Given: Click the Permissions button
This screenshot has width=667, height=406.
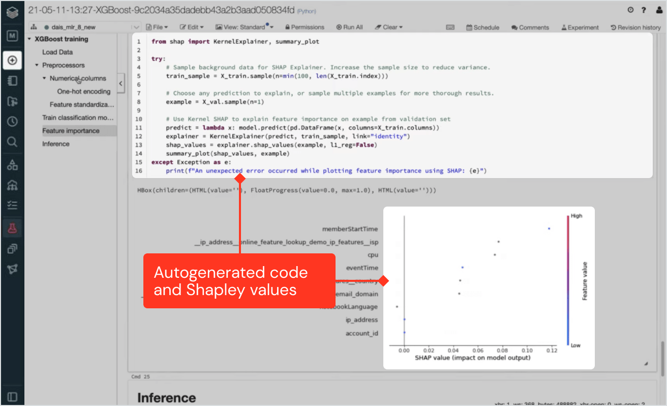Looking at the screenshot, I should point(305,27).
